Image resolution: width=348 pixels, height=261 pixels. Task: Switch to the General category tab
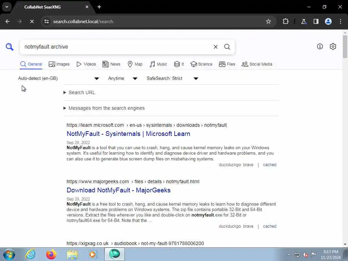click(x=31, y=64)
